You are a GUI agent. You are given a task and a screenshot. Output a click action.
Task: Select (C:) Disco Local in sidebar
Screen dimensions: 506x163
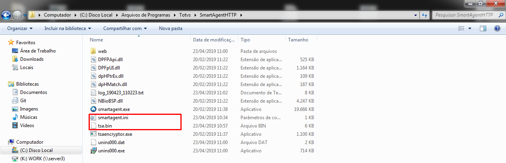coord(32,150)
